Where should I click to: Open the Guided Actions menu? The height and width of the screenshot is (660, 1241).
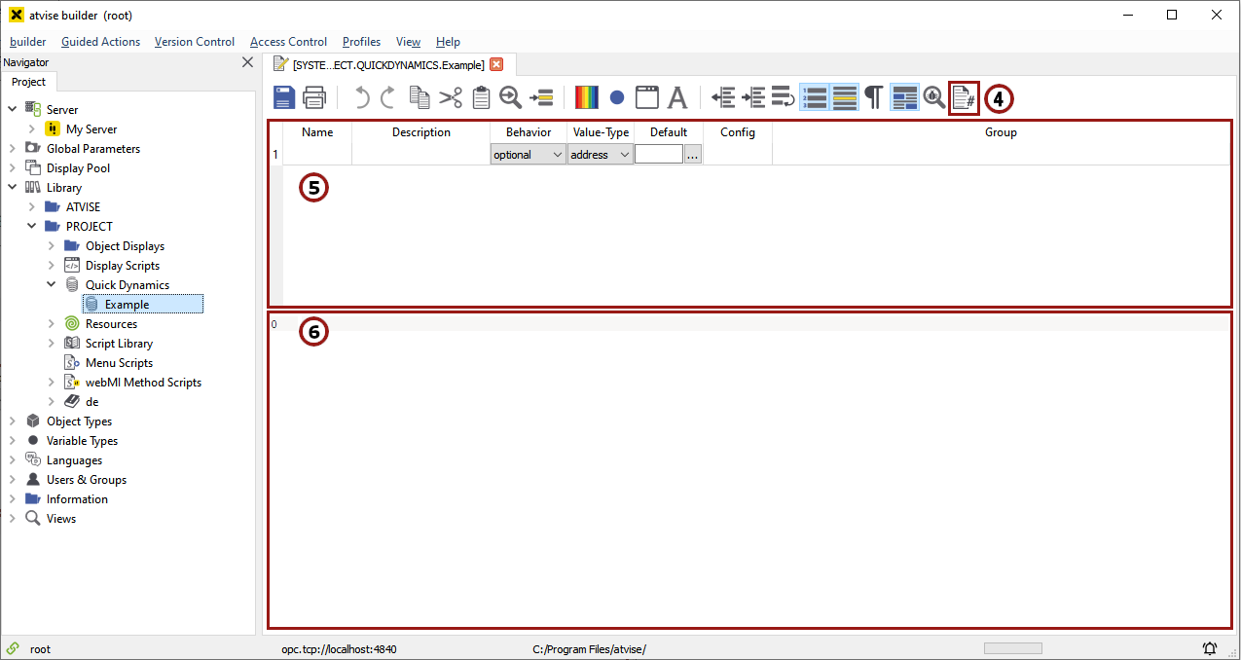pos(100,42)
